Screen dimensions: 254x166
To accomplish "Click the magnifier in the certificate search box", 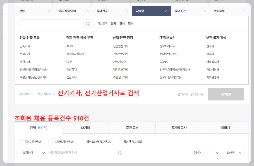I will tap(88, 24).
